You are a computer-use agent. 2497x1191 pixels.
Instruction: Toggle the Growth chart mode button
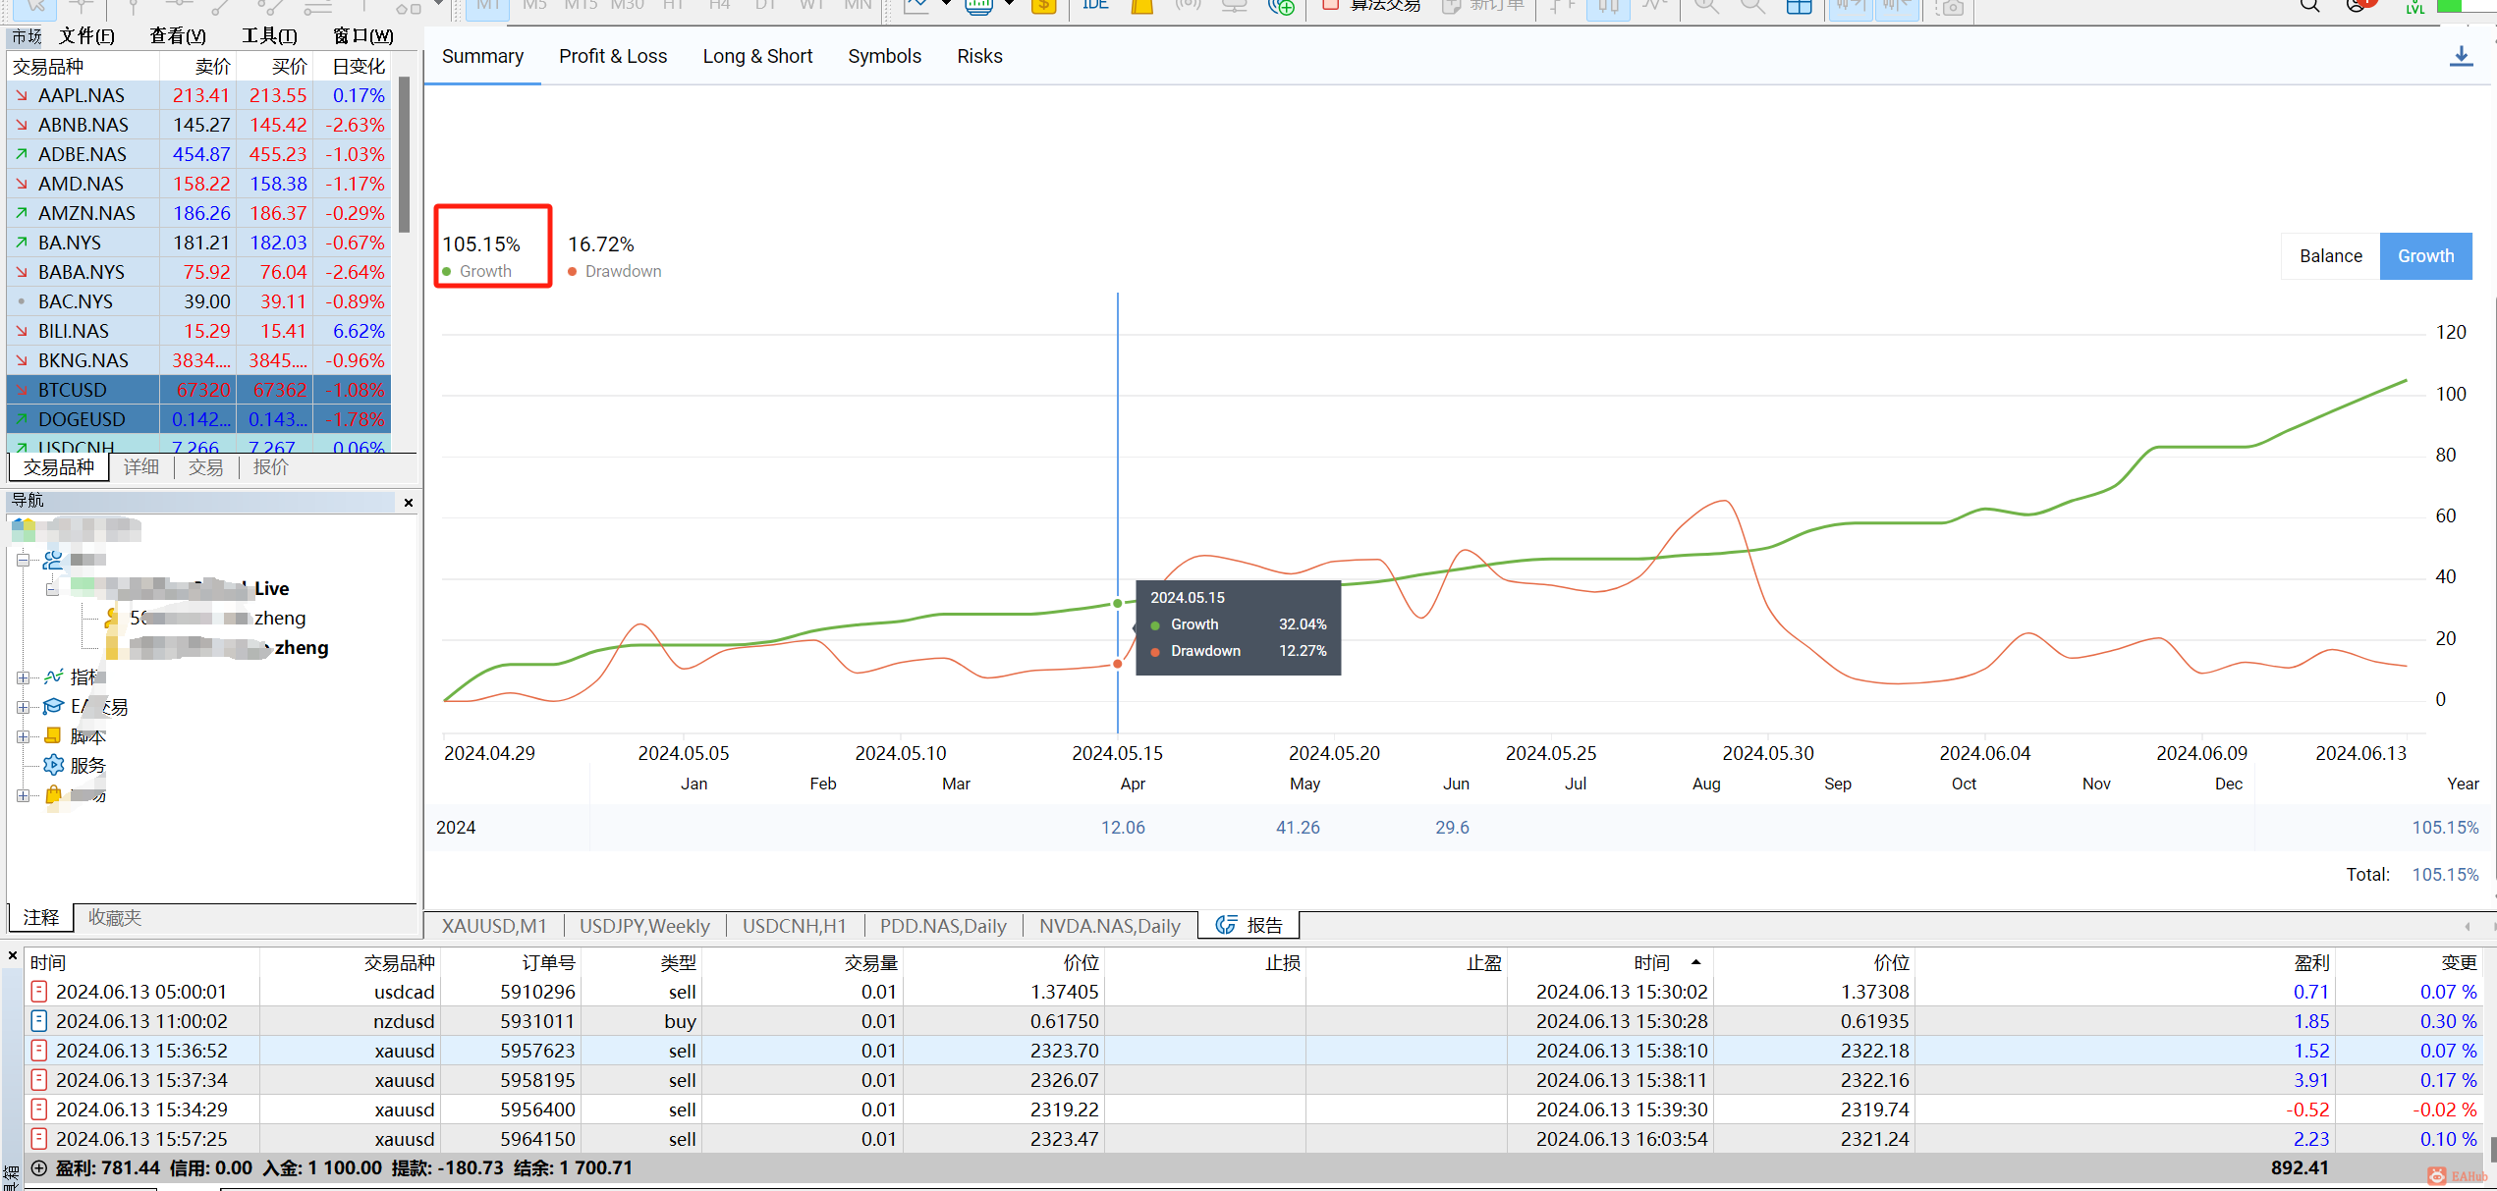tap(2424, 256)
